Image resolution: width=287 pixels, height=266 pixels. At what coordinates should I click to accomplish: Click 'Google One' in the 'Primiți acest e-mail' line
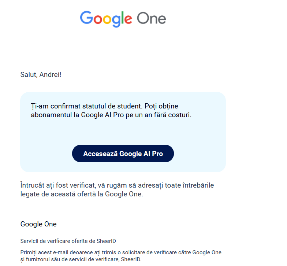(x=207, y=252)
